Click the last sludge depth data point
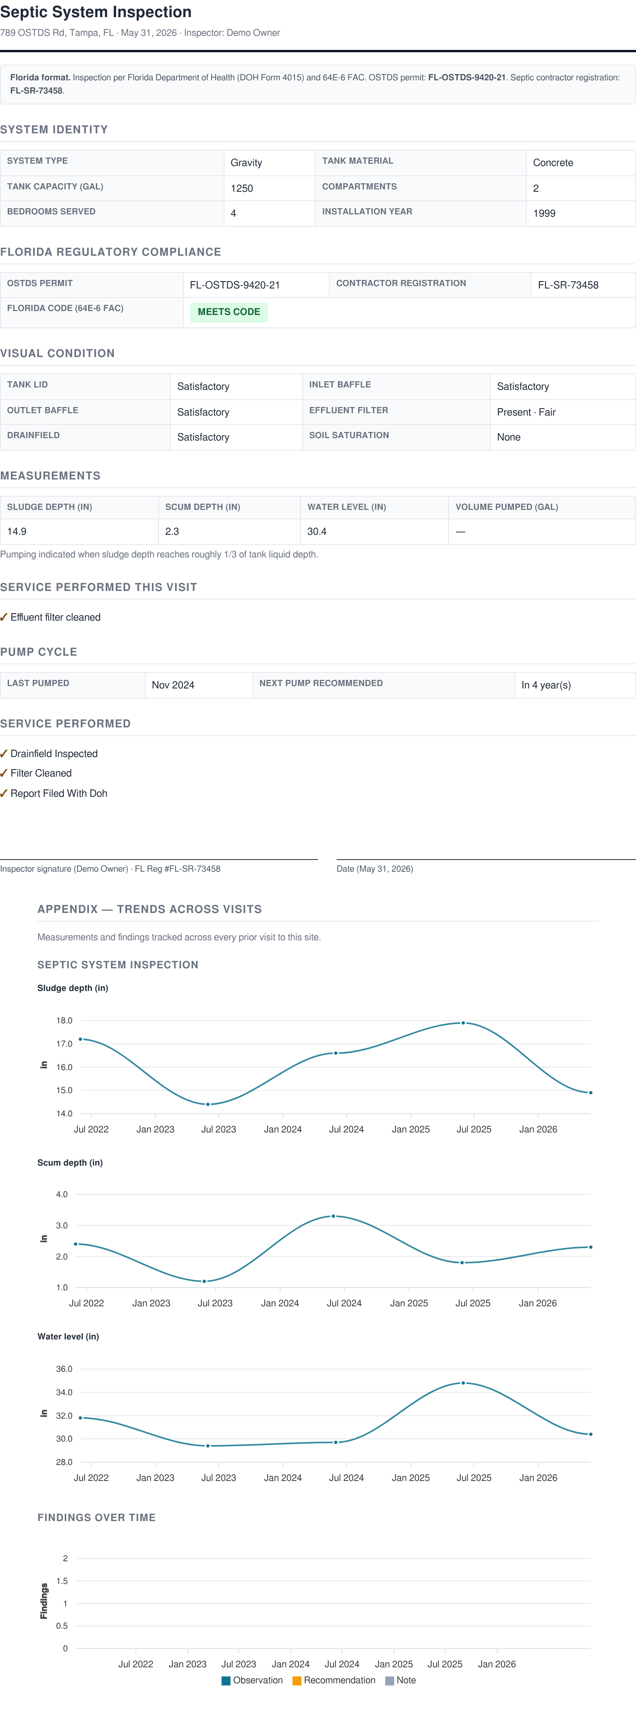 [x=590, y=1093]
